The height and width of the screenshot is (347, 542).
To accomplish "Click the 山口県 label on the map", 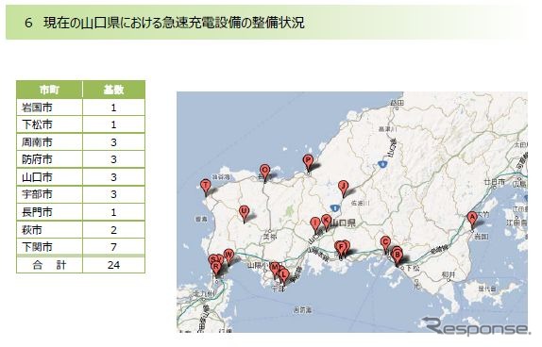I will point(343,223).
